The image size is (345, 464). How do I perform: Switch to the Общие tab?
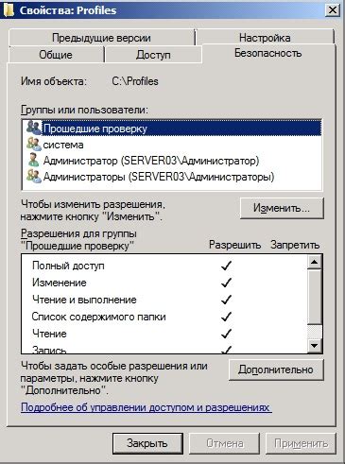pos(56,55)
